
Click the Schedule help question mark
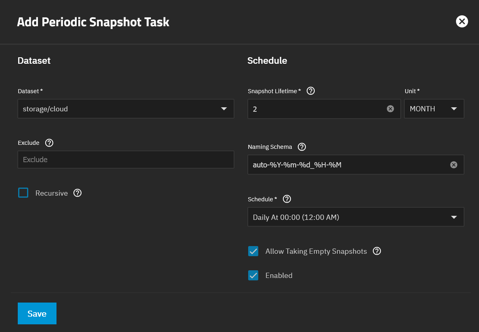[x=287, y=199]
